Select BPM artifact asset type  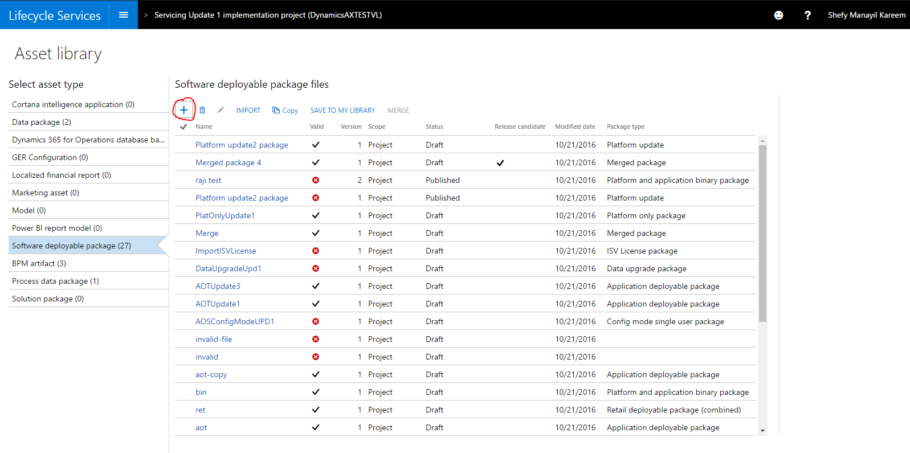coord(39,263)
